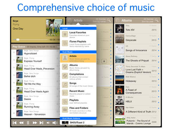172x129 pixels.
Task: Open the Compilations menu entry
Action: (78, 76)
